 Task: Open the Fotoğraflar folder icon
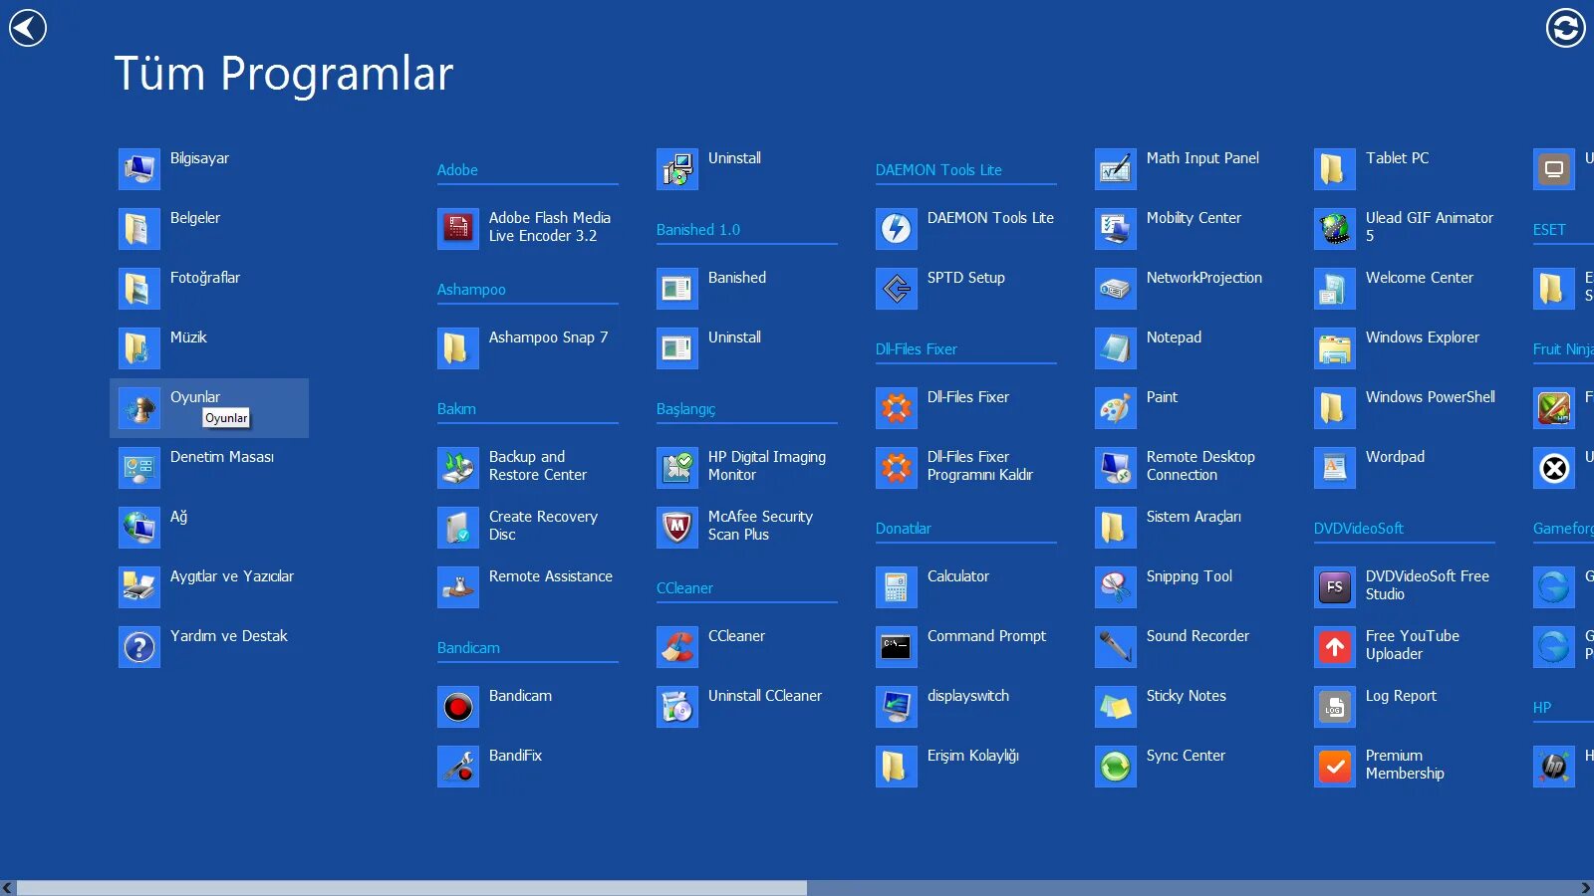pos(139,289)
